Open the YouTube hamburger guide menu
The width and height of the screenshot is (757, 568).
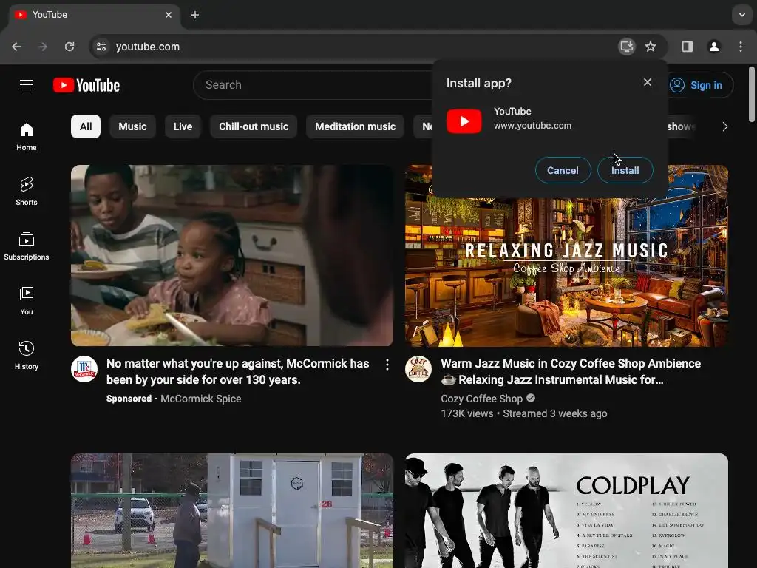coord(27,85)
